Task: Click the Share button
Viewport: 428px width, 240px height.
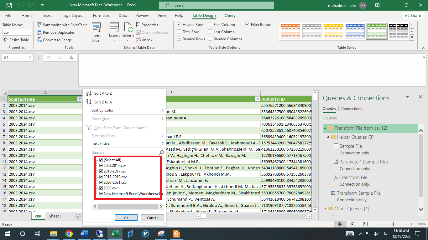Action: (x=413, y=15)
